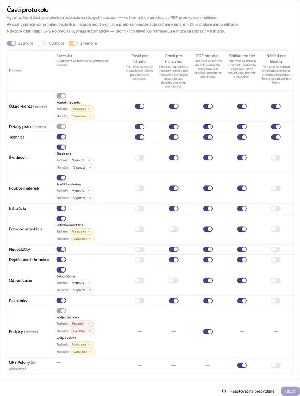
Task: Disable PDF protokol for Inštalácie row
Action: [x=208, y=208]
